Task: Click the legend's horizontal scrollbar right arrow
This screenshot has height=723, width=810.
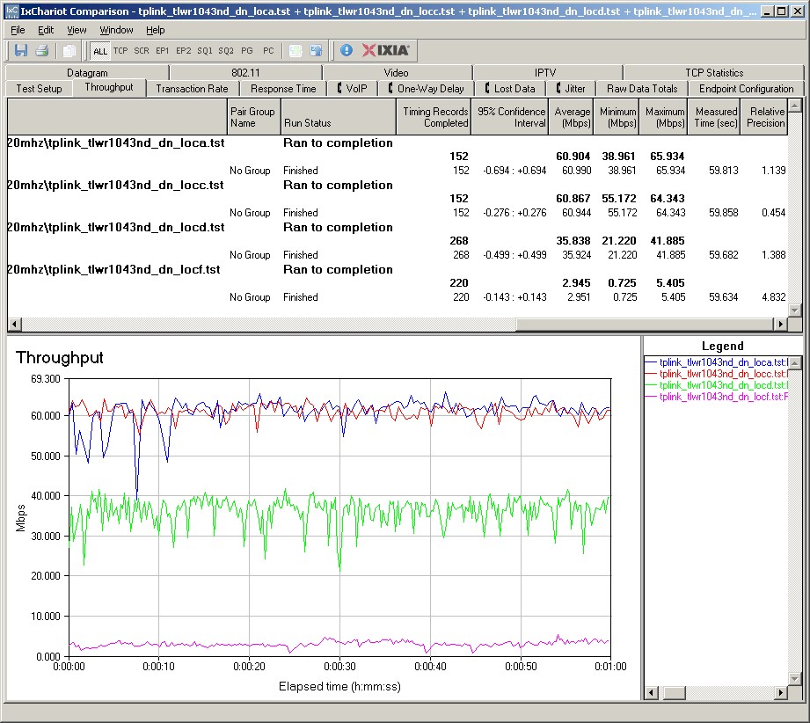Action: [781, 692]
